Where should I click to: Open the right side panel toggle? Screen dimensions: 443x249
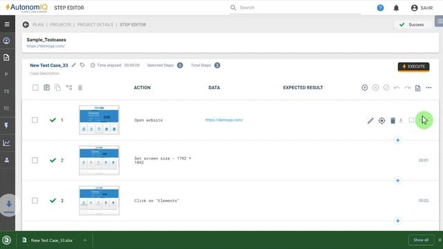439,21
